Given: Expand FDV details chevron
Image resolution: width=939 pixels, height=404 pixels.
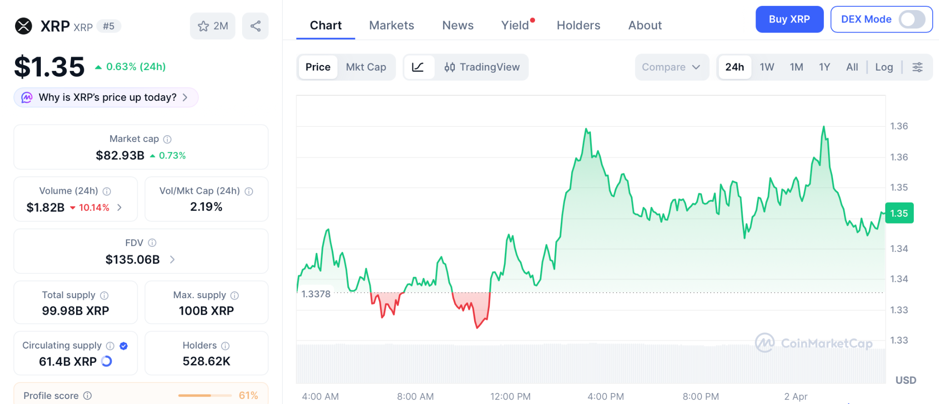Looking at the screenshot, I should point(172,260).
